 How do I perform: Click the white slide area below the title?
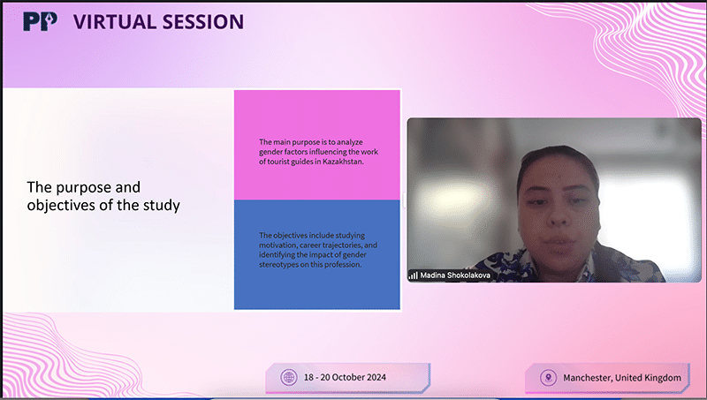[x=115, y=265]
